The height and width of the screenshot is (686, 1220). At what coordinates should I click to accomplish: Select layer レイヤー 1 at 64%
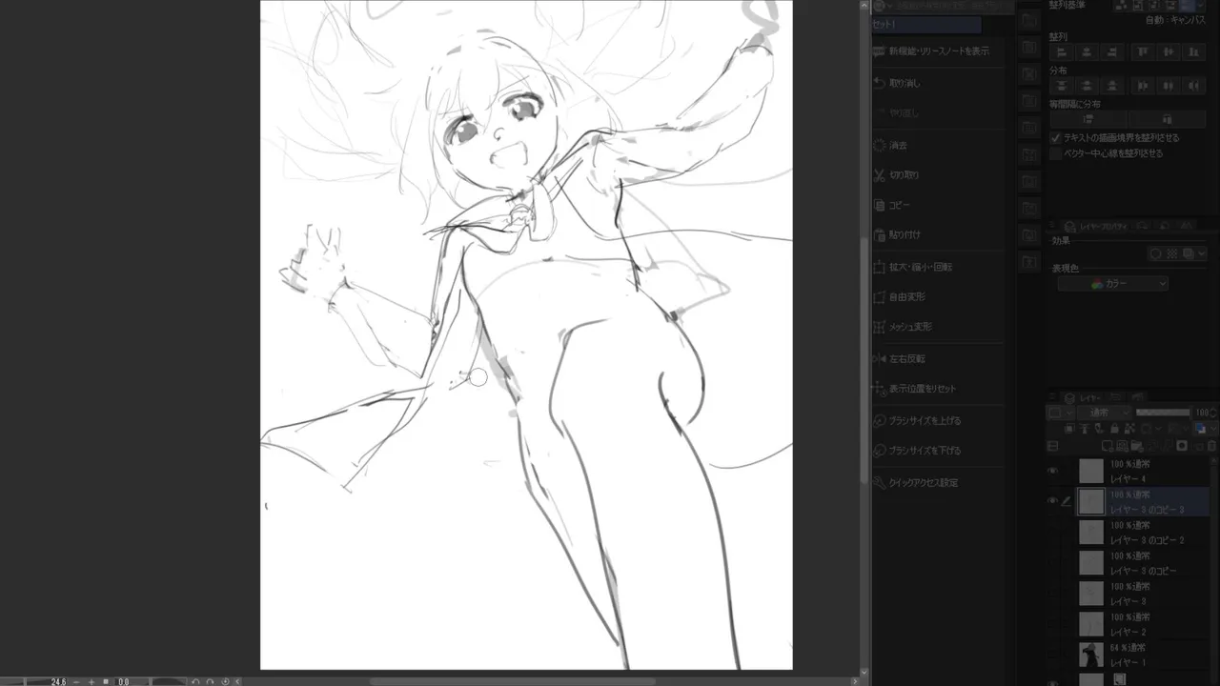tap(1143, 655)
